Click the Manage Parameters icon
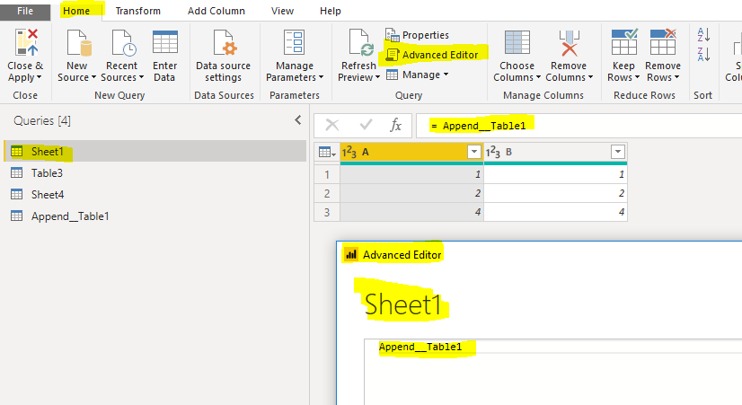The height and width of the screenshot is (405, 742). (x=294, y=42)
